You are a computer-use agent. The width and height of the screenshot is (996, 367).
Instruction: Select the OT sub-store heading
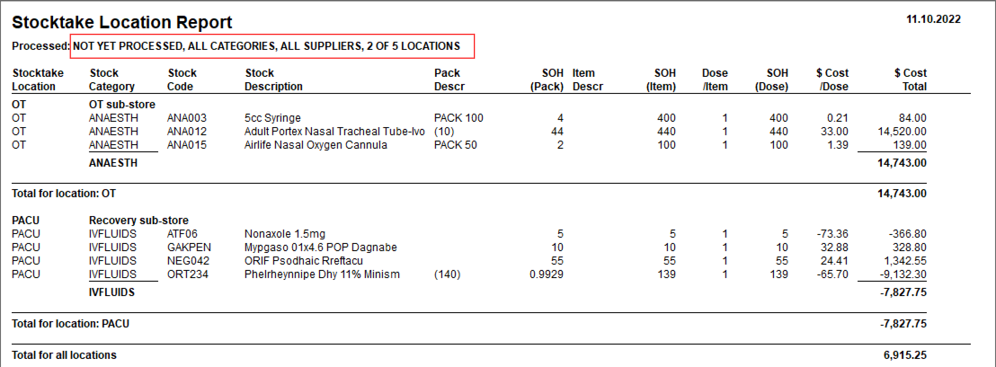pyautogui.click(x=122, y=104)
